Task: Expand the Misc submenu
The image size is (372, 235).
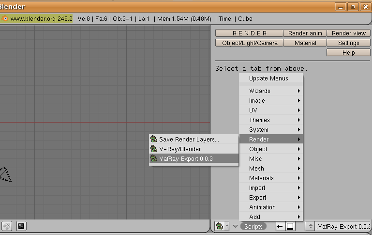Action: [x=271, y=159]
